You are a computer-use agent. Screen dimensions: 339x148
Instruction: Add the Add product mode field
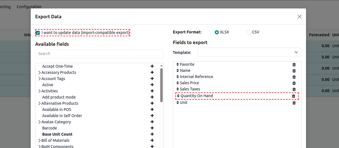tap(152, 97)
